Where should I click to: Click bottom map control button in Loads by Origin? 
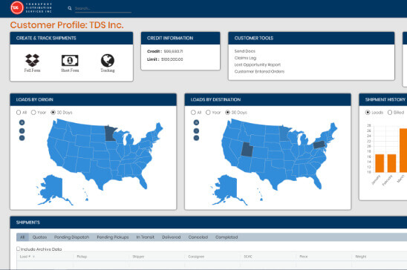22,138
